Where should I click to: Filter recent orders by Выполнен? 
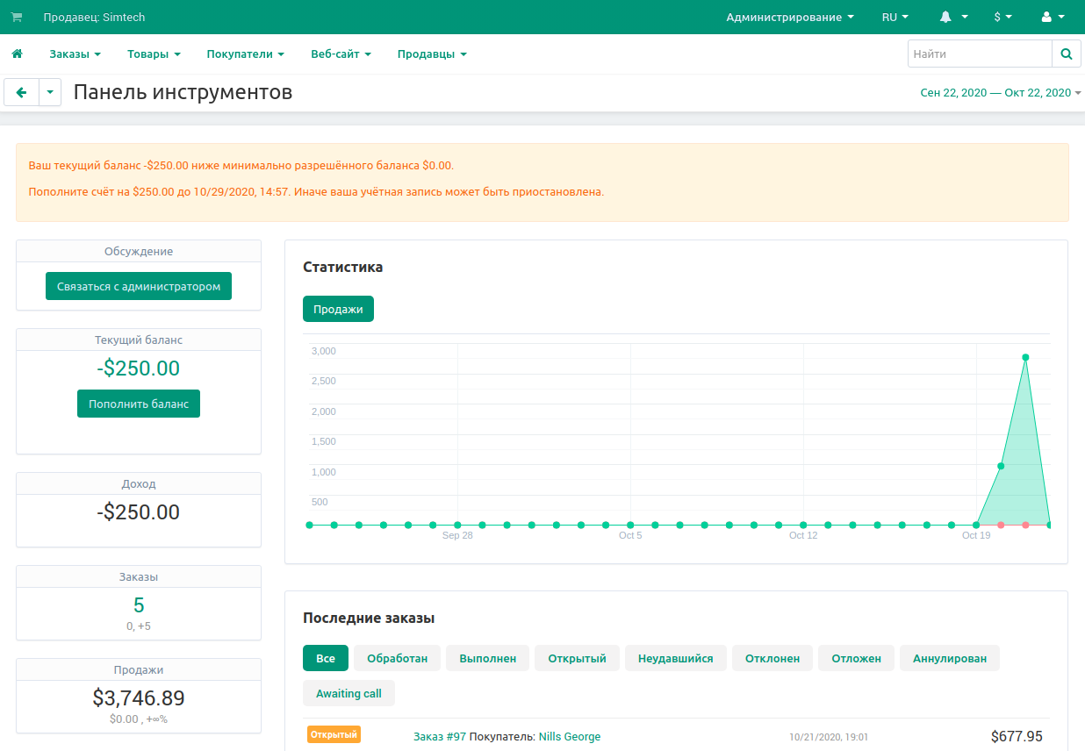tap(487, 658)
